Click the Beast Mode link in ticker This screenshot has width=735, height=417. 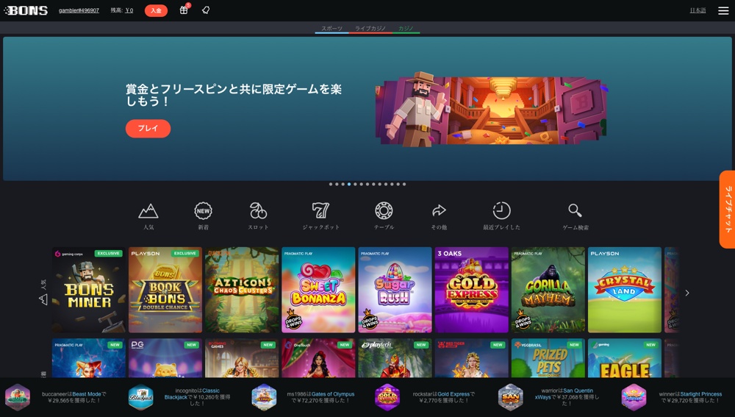click(87, 394)
